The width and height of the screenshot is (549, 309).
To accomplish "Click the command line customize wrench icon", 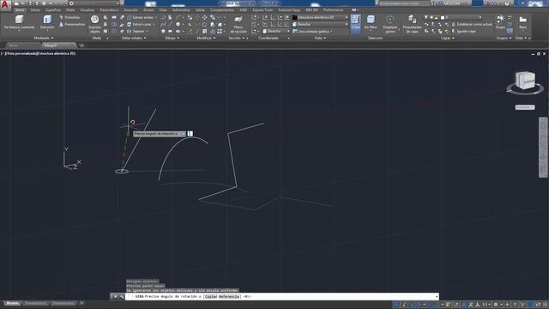I will [x=122, y=296].
